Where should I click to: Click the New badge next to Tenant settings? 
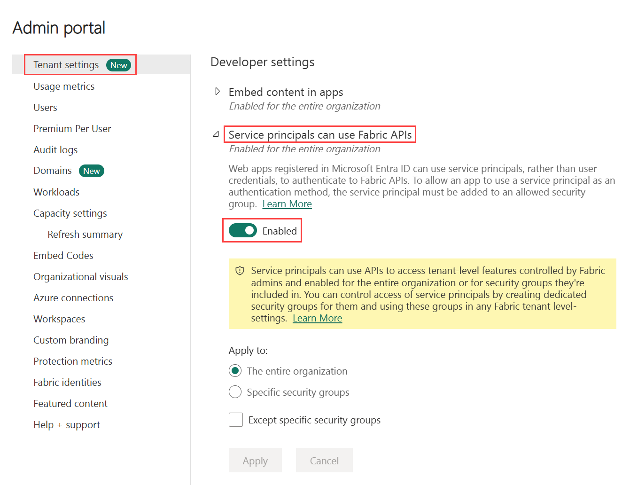[x=119, y=65]
